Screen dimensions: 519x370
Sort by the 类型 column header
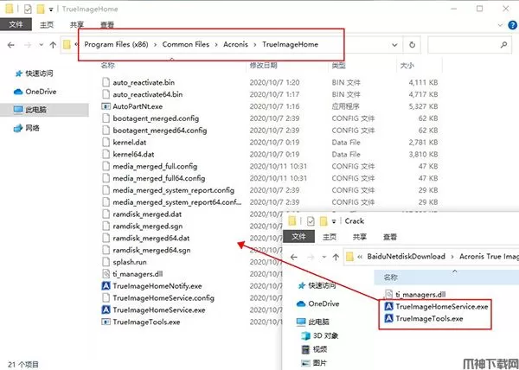click(x=338, y=66)
